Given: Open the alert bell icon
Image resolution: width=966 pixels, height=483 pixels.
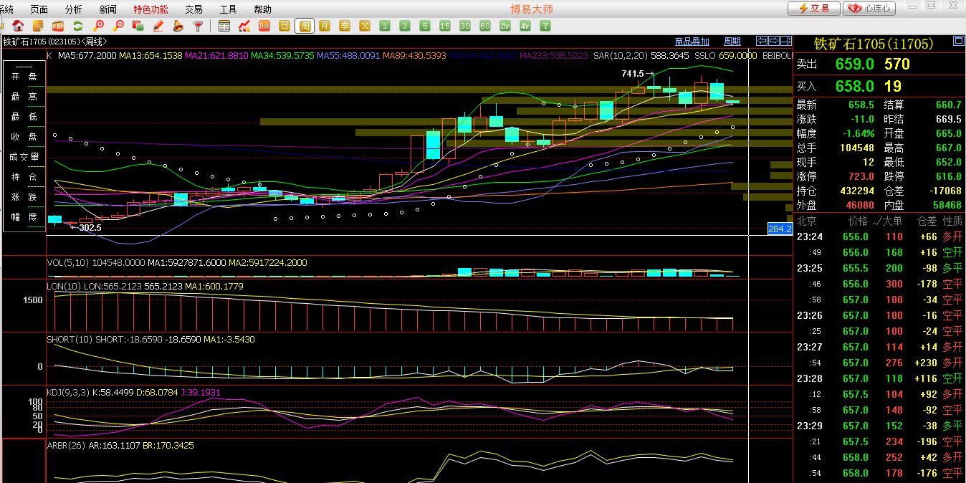Looking at the screenshot, I should point(178,26).
